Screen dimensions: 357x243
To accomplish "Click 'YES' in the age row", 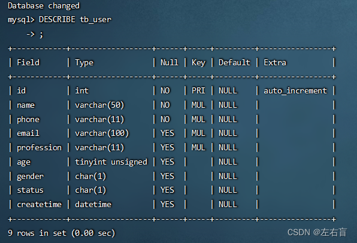I will 167,162.
